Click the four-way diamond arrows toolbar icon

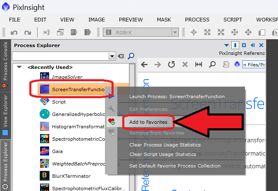click(x=248, y=33)
